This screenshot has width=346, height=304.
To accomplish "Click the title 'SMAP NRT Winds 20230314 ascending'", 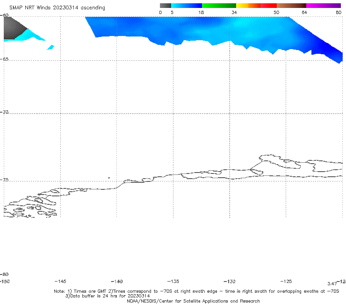I will coord(57,8).
